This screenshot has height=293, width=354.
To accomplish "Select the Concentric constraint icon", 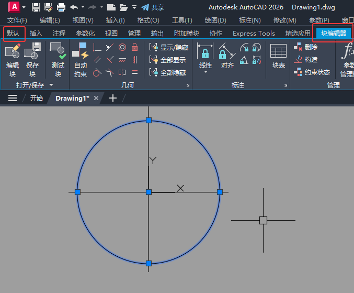I will pos(122,47).
